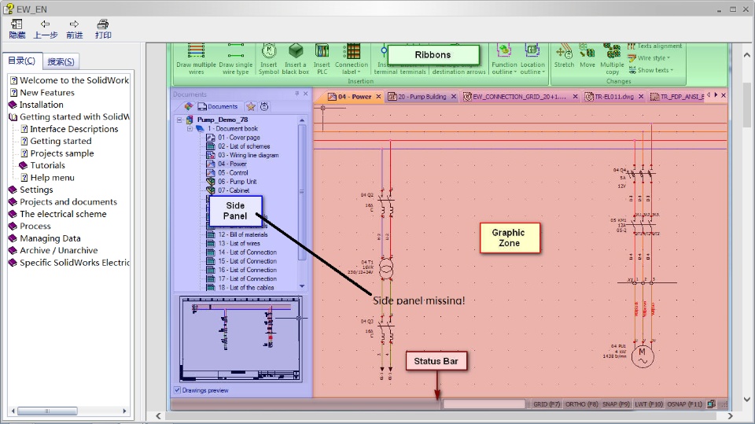Open the Welcome to the SolidWorks topic
This screenshot has width=755, height=424.
pos(69,80)
